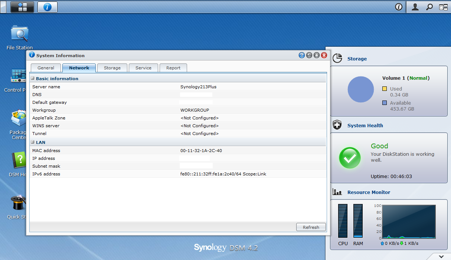Collapse the widget panel with bottom chevron
Viewport: 451px width, 260px height.
click(x=441, y=256)
